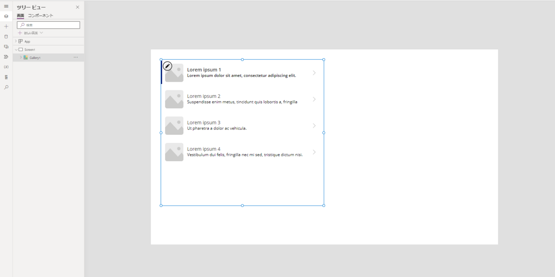
Task: Switch to the 画面 tab
Action: click(x=20, y=16)
